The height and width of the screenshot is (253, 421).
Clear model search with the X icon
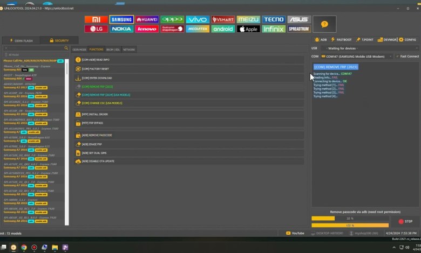click(6, 48)
